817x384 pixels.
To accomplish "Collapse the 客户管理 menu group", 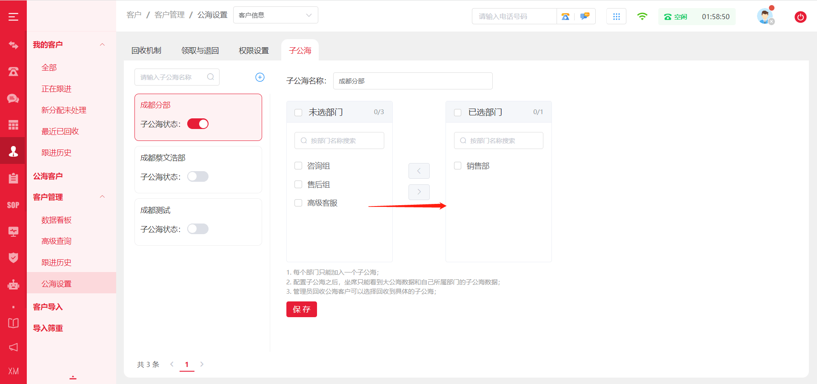I will coord(102,197).
